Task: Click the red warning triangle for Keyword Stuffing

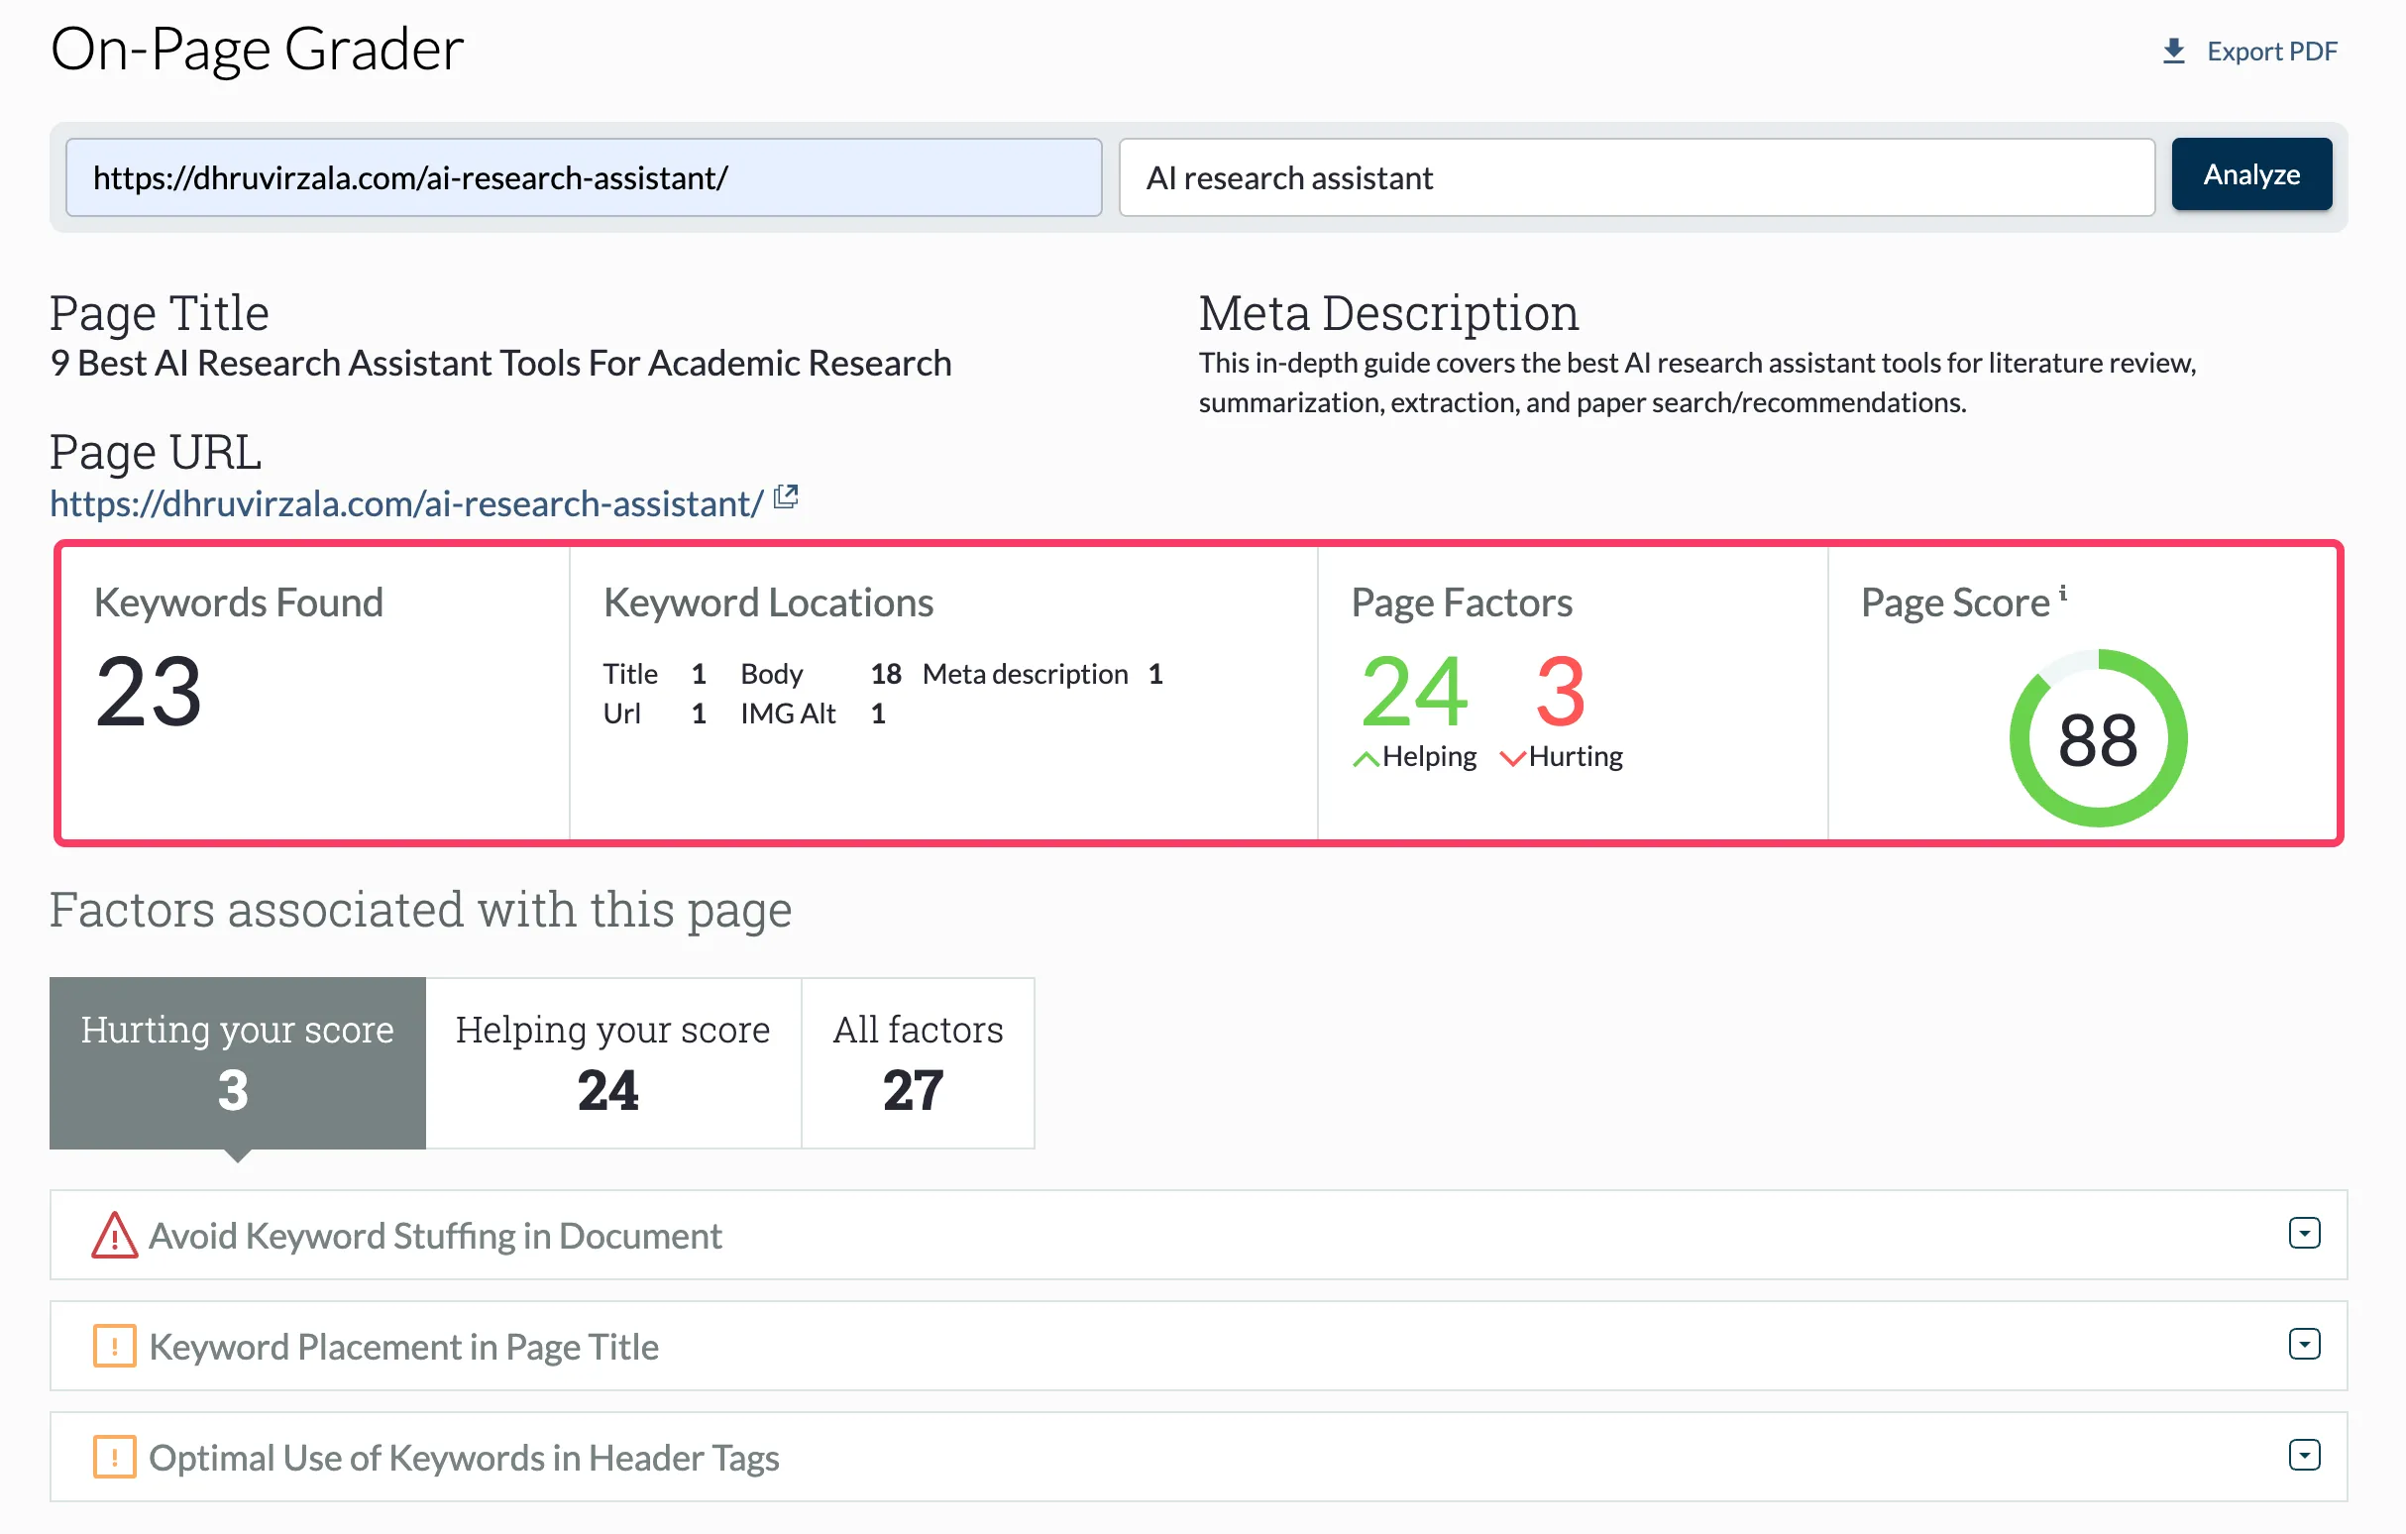Action: (115, 1235)
